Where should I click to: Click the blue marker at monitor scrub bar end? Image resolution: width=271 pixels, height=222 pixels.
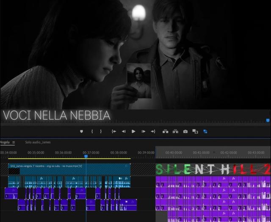pos(268,121)
